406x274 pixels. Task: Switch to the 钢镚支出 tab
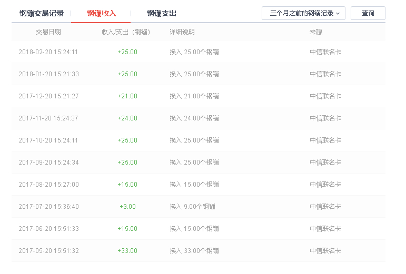(x=161, y=14)
